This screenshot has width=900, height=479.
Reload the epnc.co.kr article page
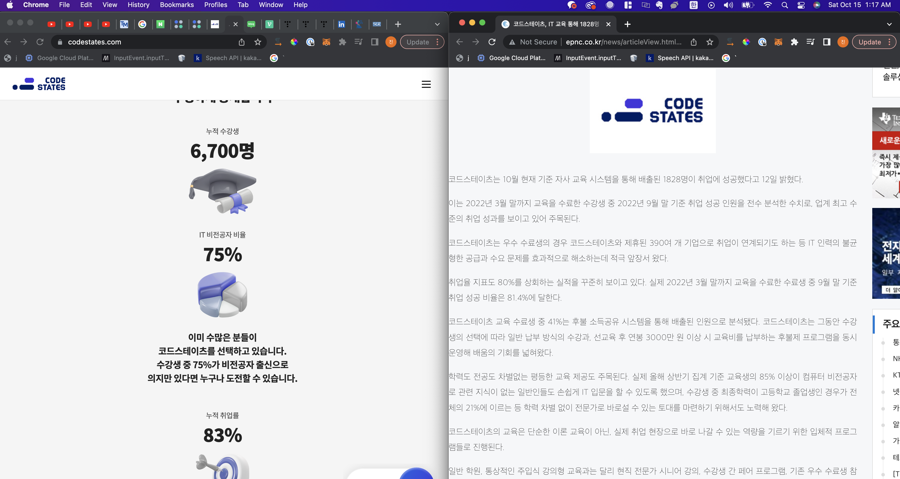(x=492, y=42)
